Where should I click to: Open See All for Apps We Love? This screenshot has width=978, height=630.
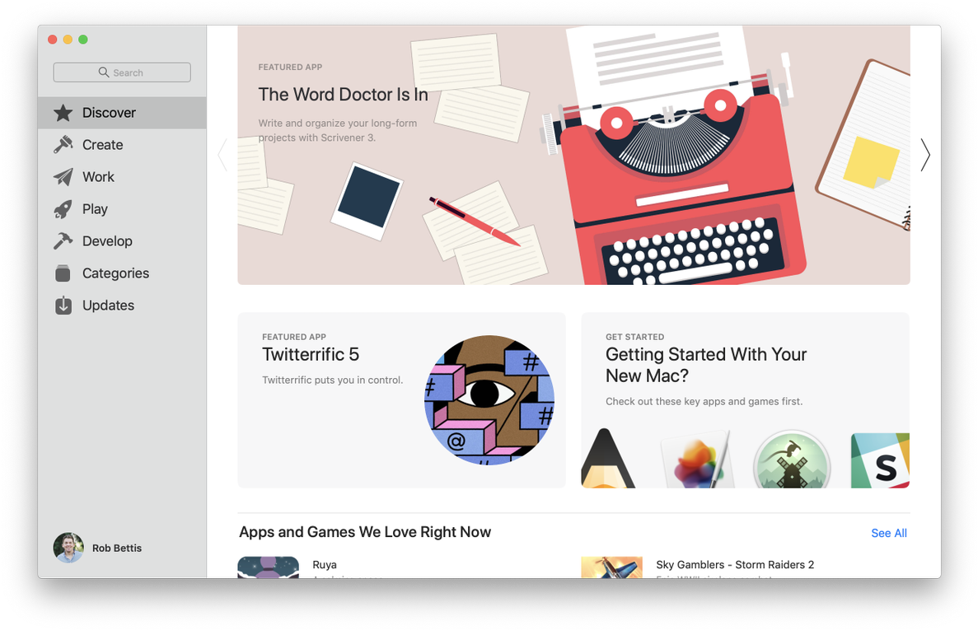(x=889, y=533)
